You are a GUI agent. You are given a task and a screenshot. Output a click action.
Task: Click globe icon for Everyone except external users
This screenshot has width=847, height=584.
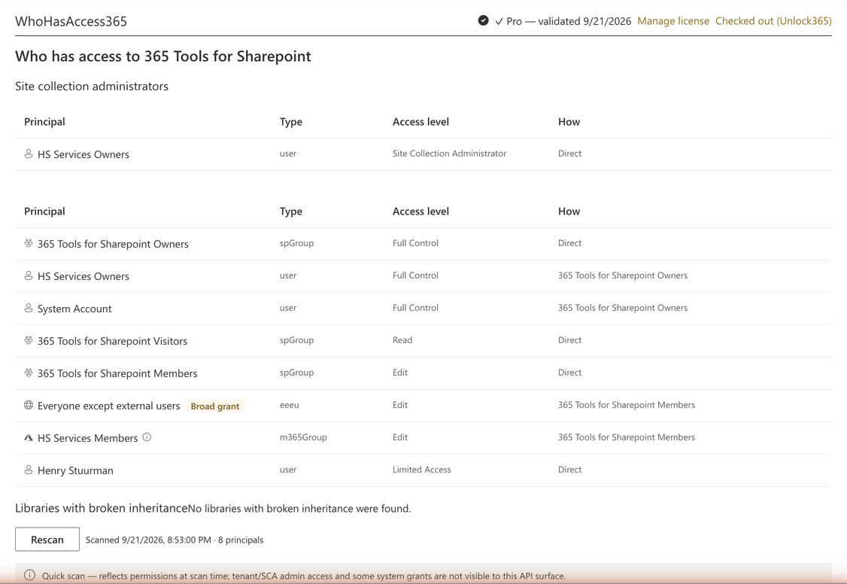[x=29, y=405]
